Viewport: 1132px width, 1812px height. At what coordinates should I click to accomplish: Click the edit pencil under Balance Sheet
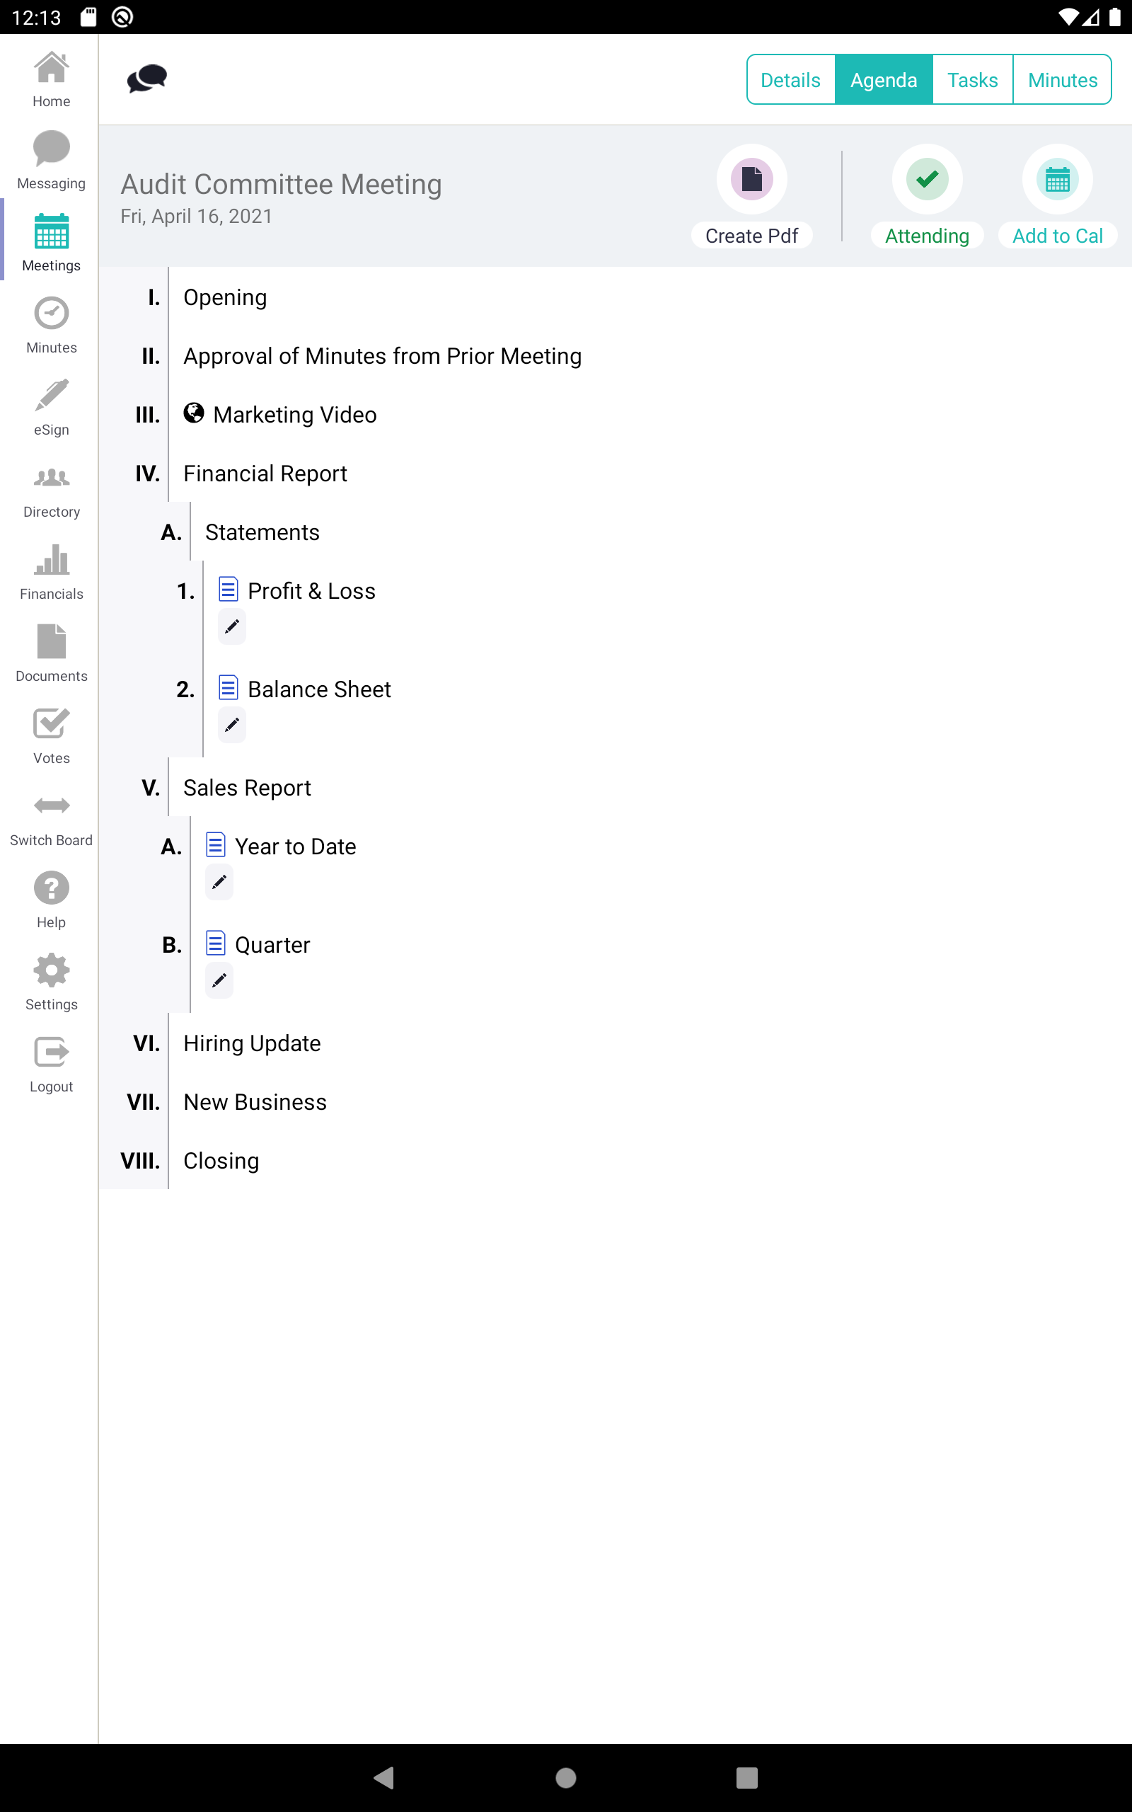pos(232,725)
